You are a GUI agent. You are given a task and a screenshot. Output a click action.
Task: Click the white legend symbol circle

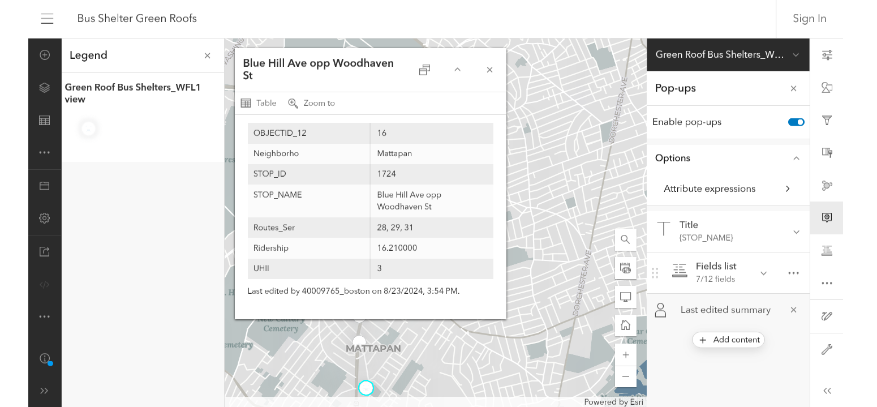click(88, 128)
